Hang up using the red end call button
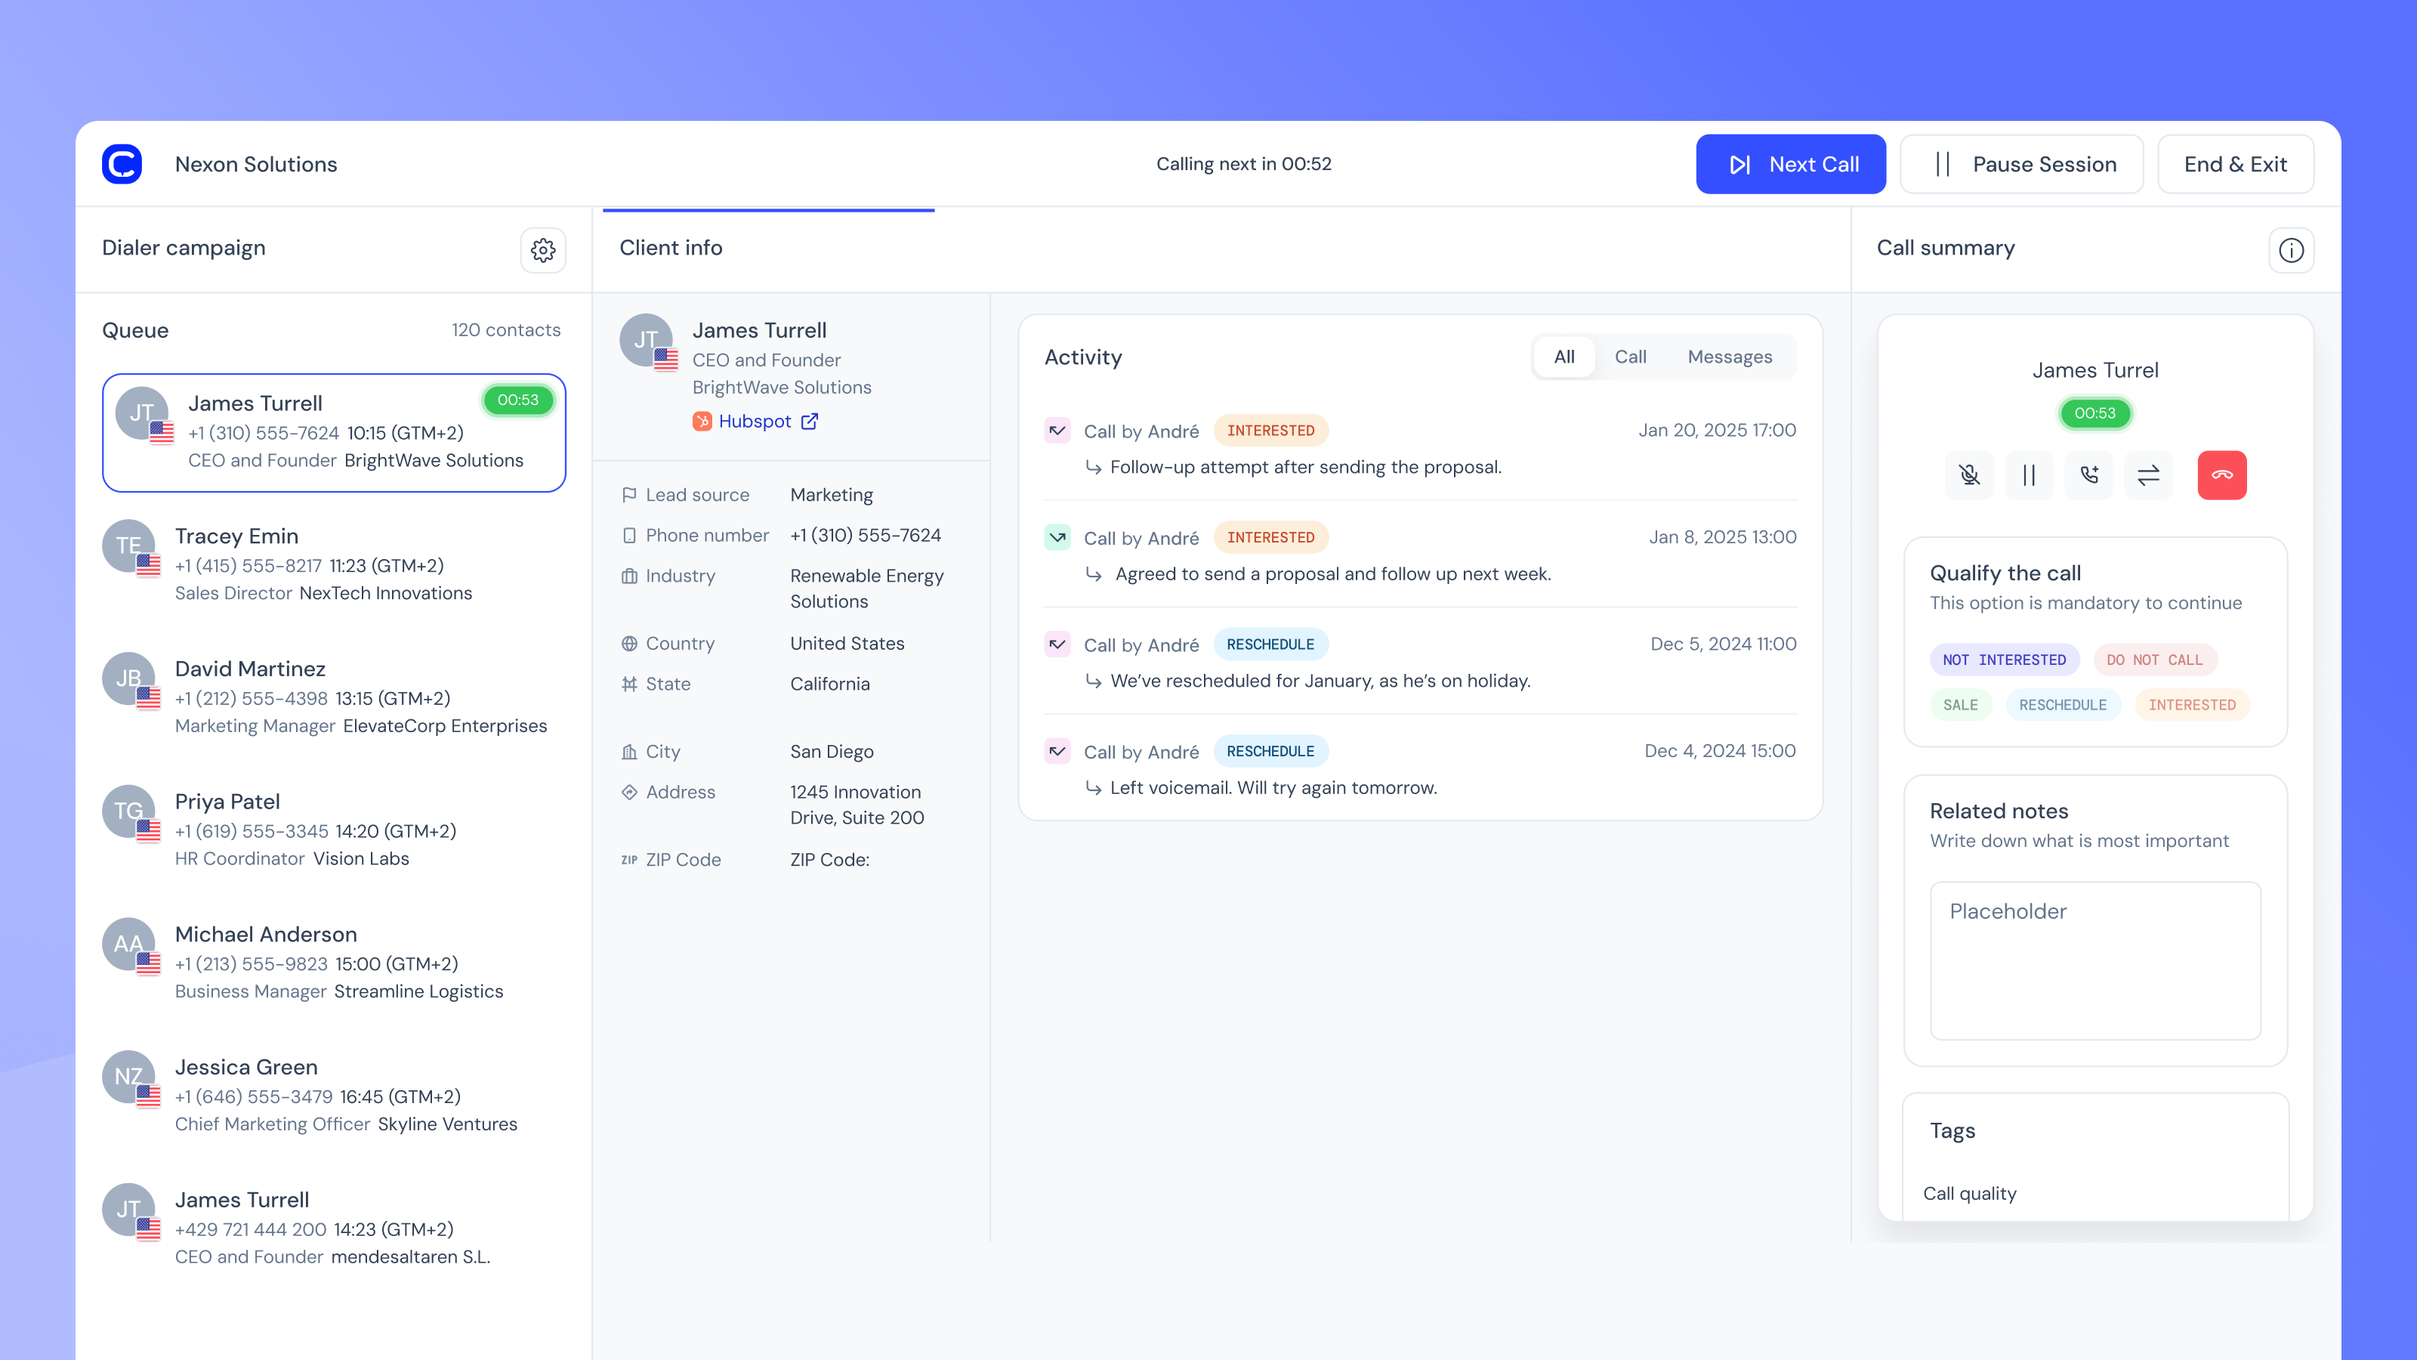Screen dimensions: 2417x1360 (x=2221, y=475)
